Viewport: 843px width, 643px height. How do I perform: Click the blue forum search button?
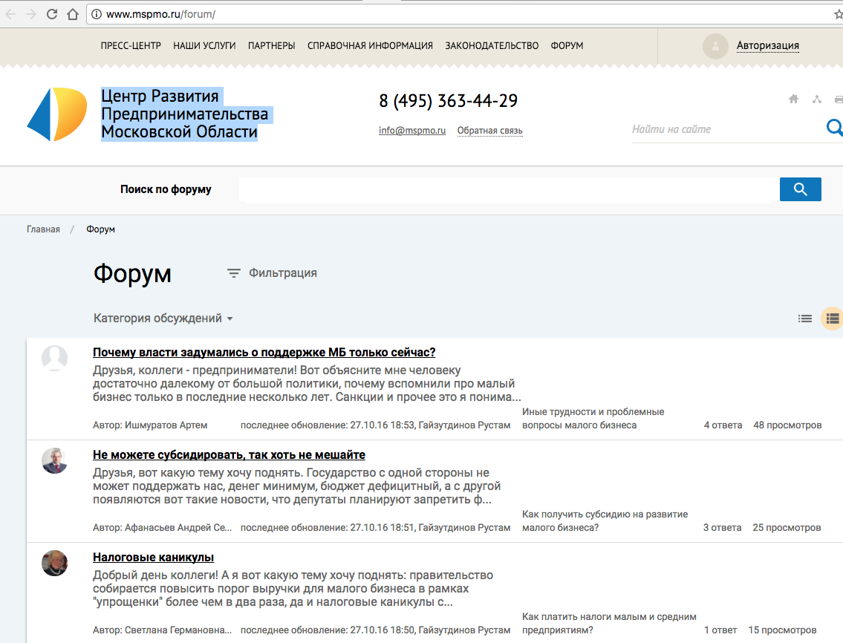[x=800, y=189]
